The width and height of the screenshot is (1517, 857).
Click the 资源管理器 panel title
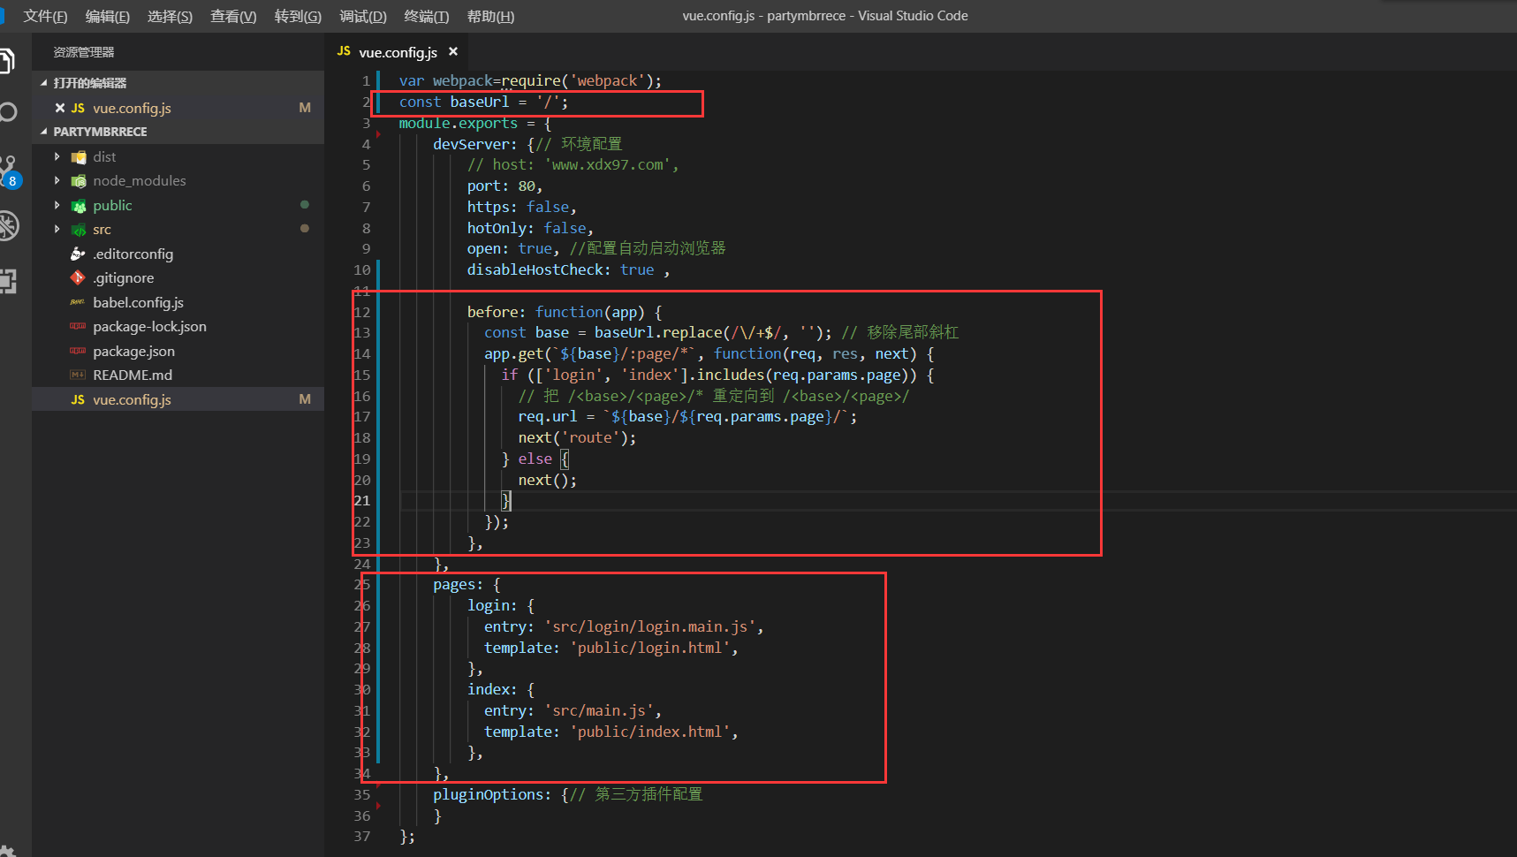click(84, 52)
